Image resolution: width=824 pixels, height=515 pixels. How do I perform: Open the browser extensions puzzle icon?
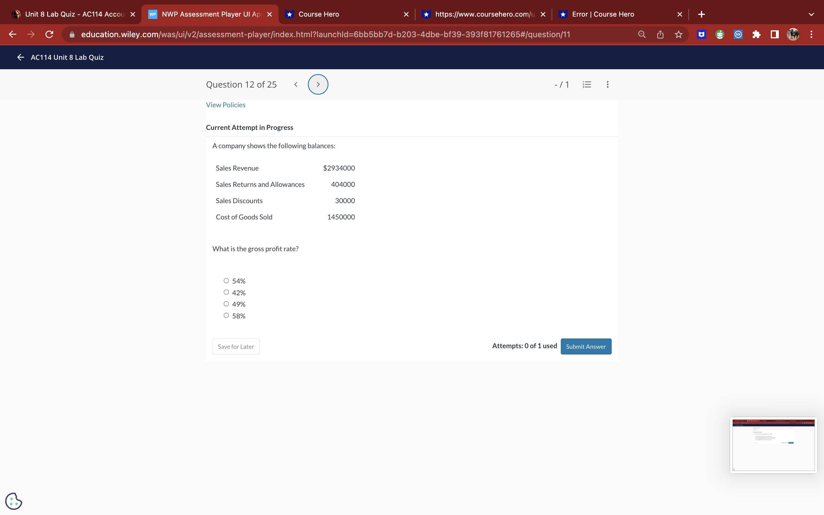(756, 34)
